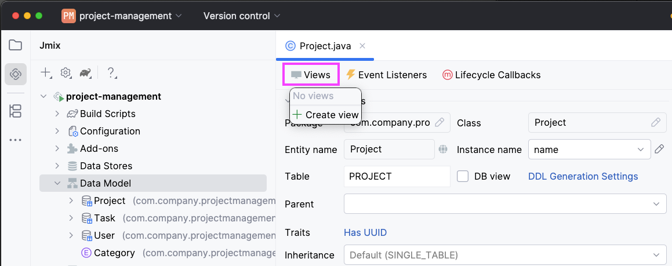Choose Create view from the popup
Screen dimensions: 672x266
coord(326,115)
